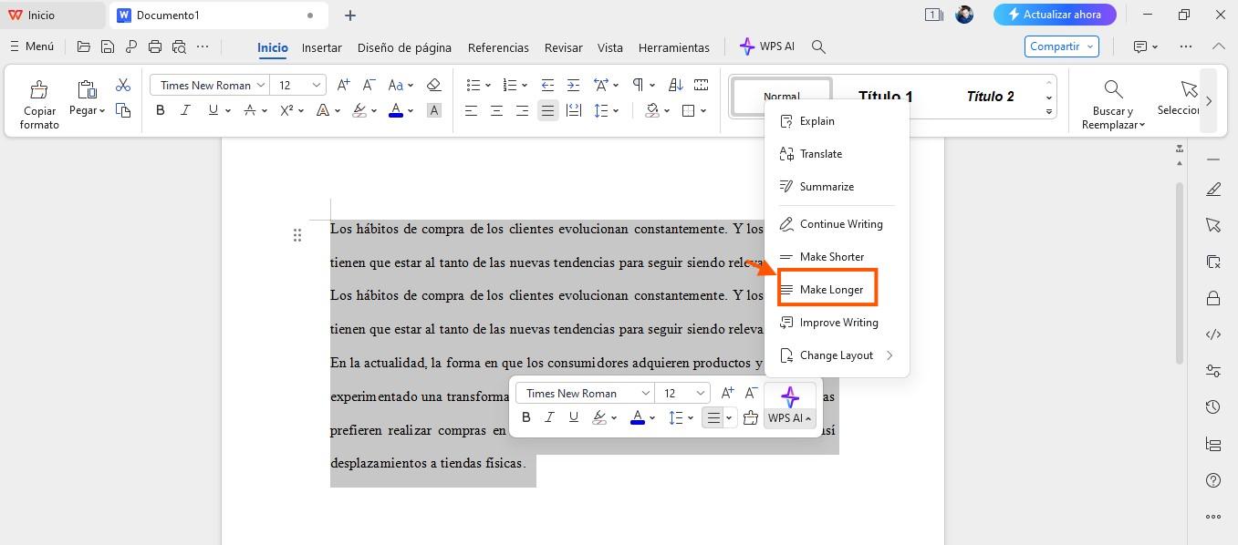
Task: Toggle underline in the floating toolbar
Action: [572, 416]
